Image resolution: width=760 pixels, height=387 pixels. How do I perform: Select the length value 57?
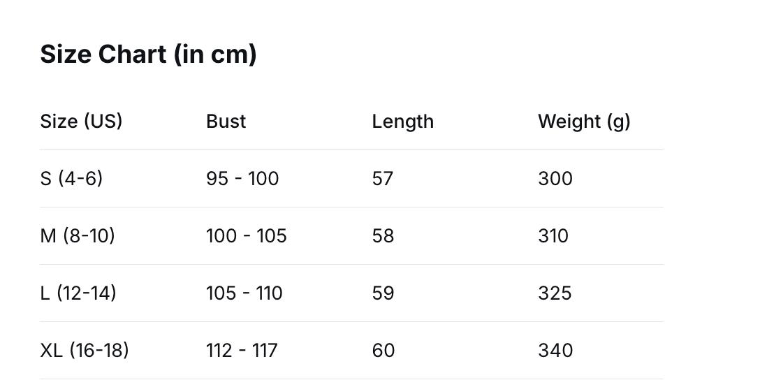point(383,179)
